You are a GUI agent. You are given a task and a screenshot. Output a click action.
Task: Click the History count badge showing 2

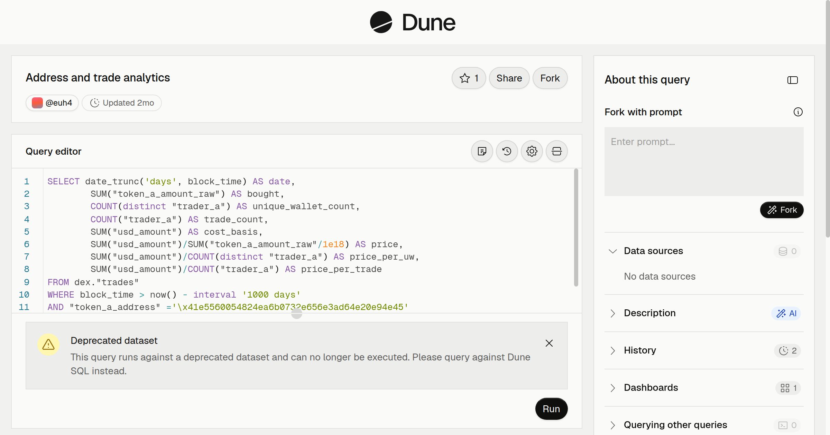point(787,350)
